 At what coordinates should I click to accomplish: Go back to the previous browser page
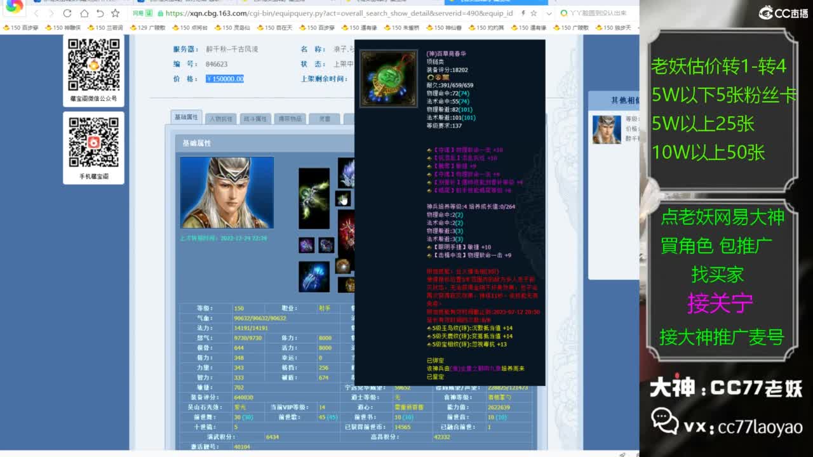[37, 13]
